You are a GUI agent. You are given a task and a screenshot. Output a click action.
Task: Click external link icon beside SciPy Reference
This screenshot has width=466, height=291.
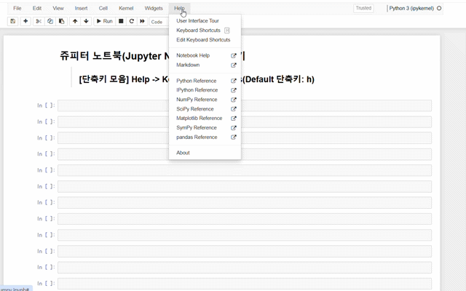pos(234,109)
